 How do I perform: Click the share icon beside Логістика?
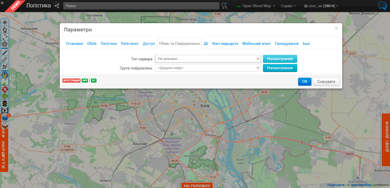pos(57,6)
